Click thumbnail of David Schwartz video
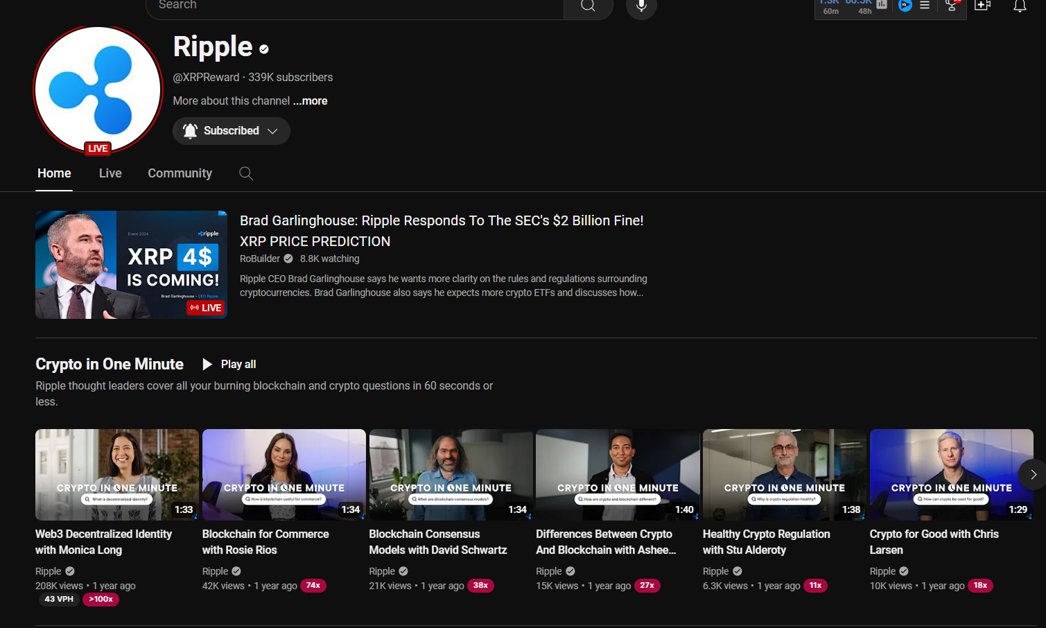The image size is (1046, 628). 451,475
